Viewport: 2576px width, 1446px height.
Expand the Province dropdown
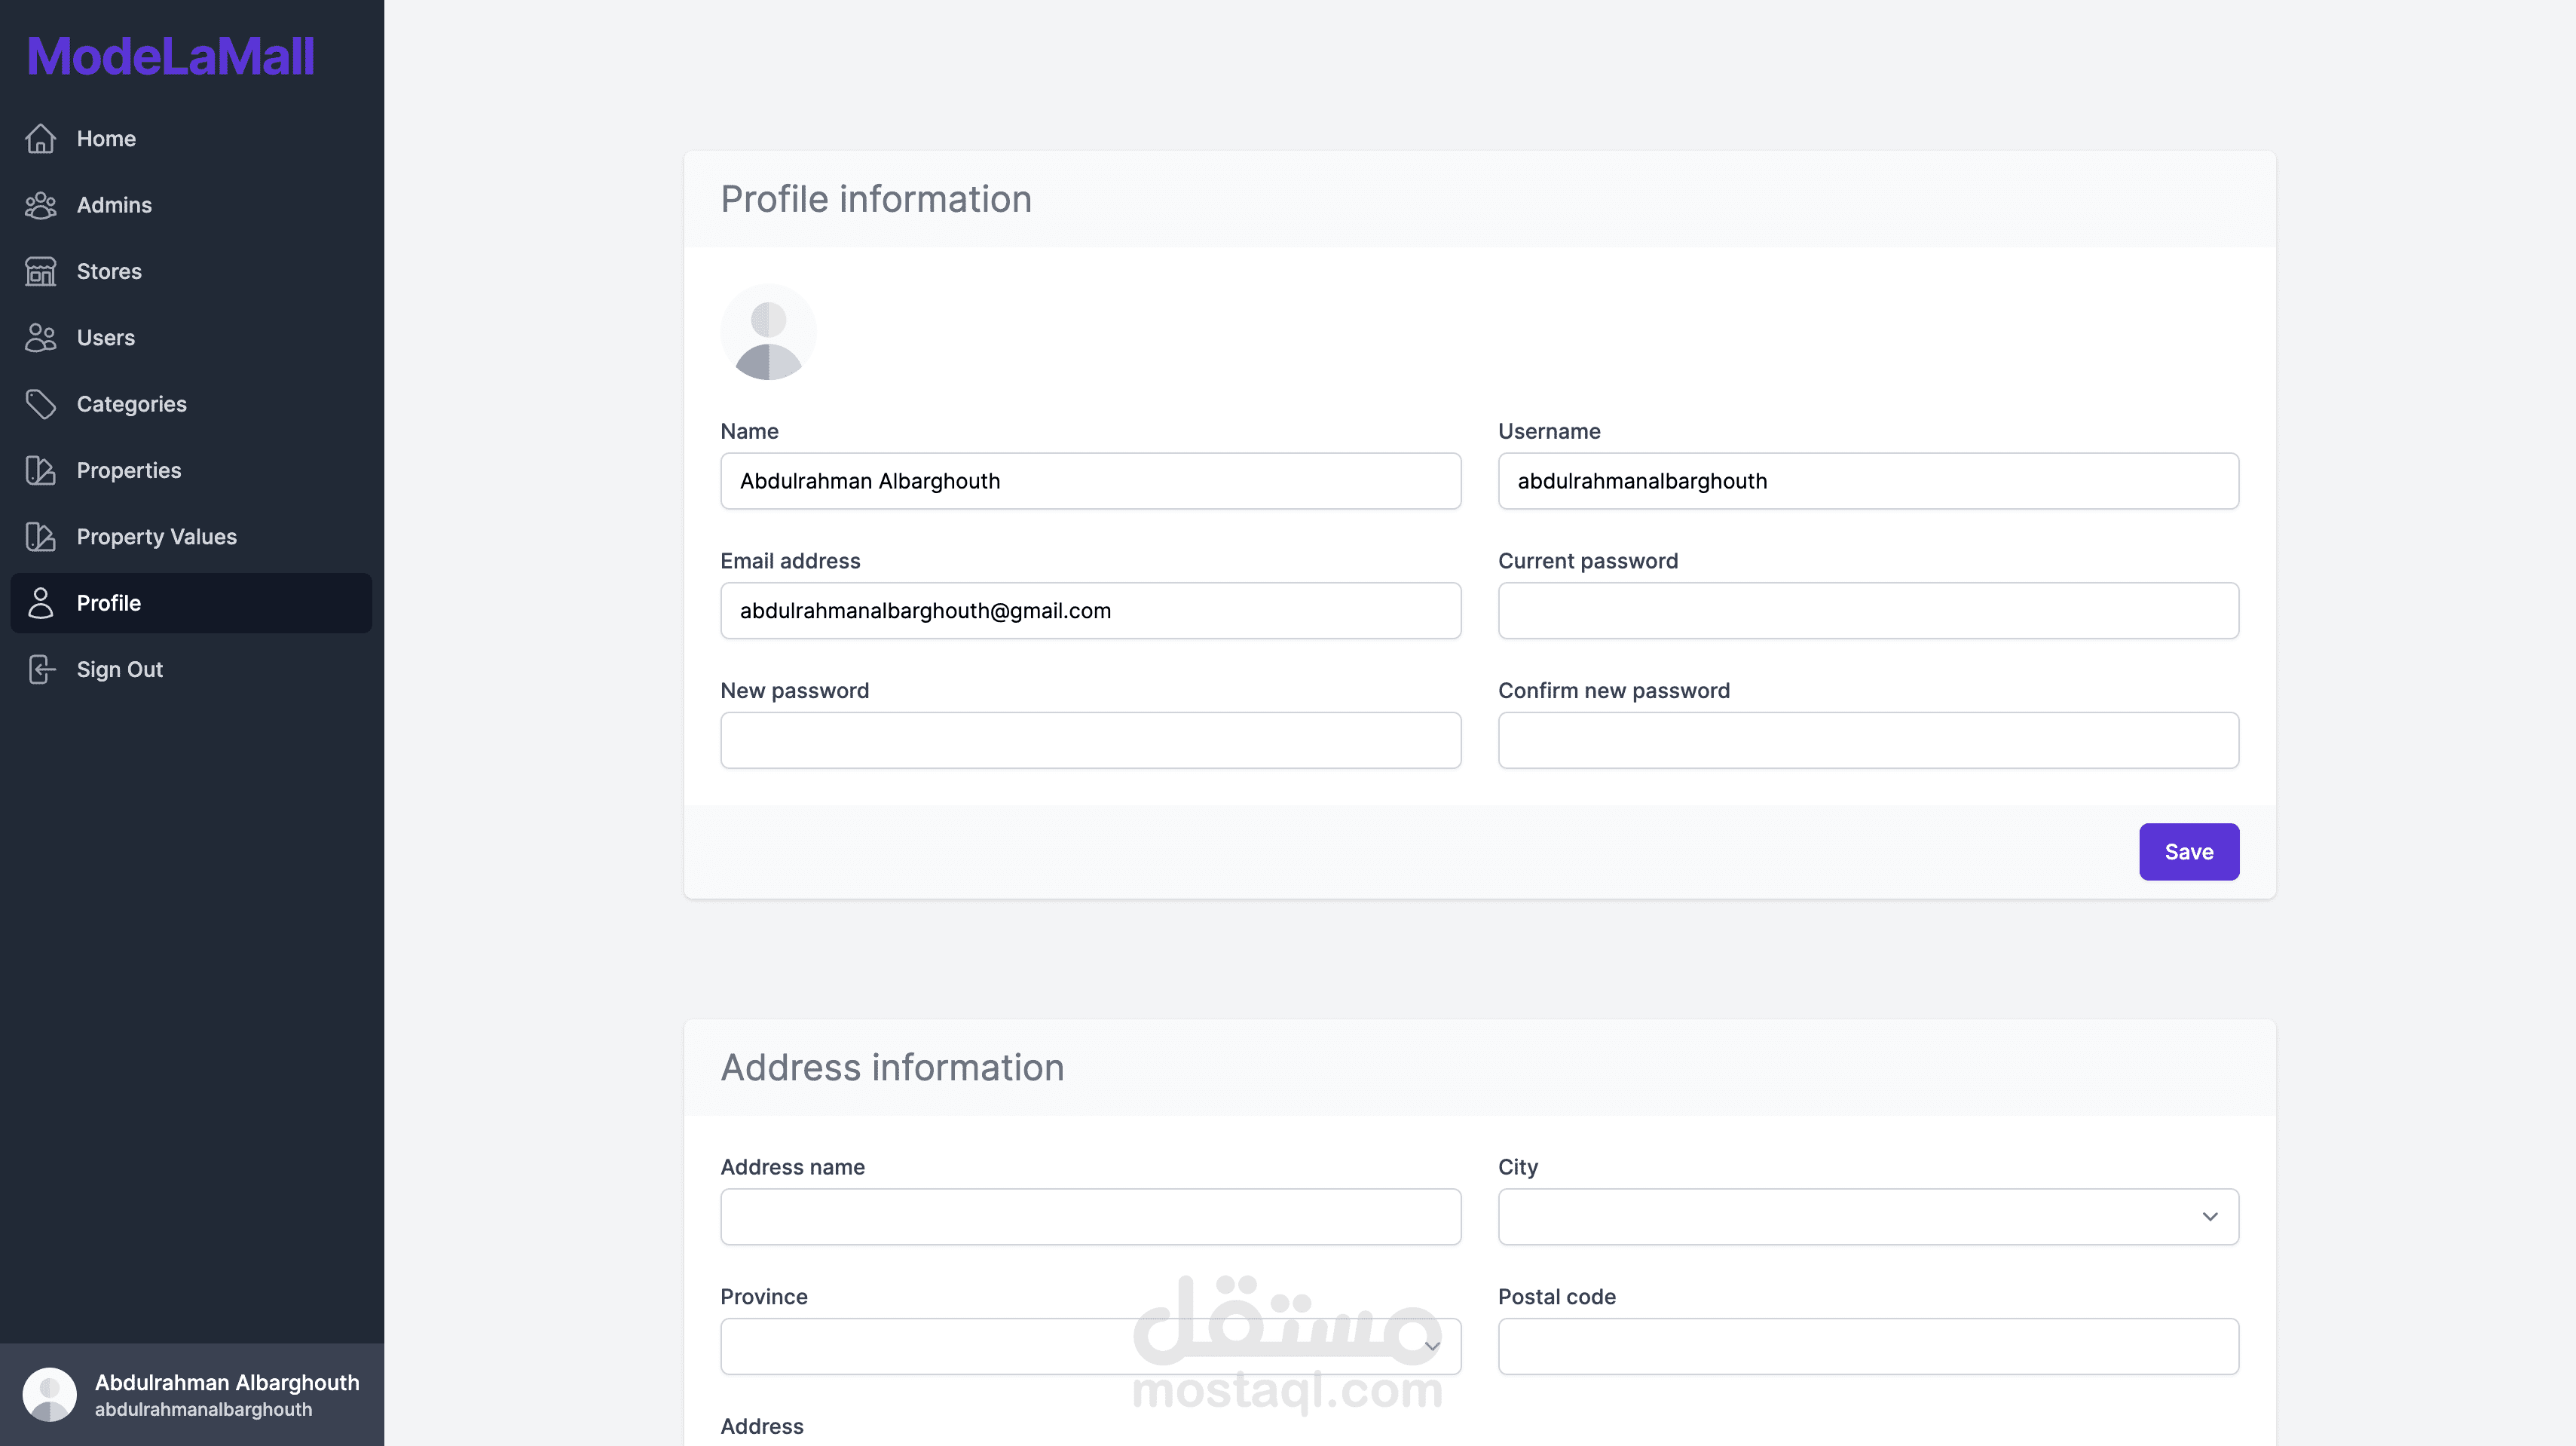[x=1090, y=1346]
